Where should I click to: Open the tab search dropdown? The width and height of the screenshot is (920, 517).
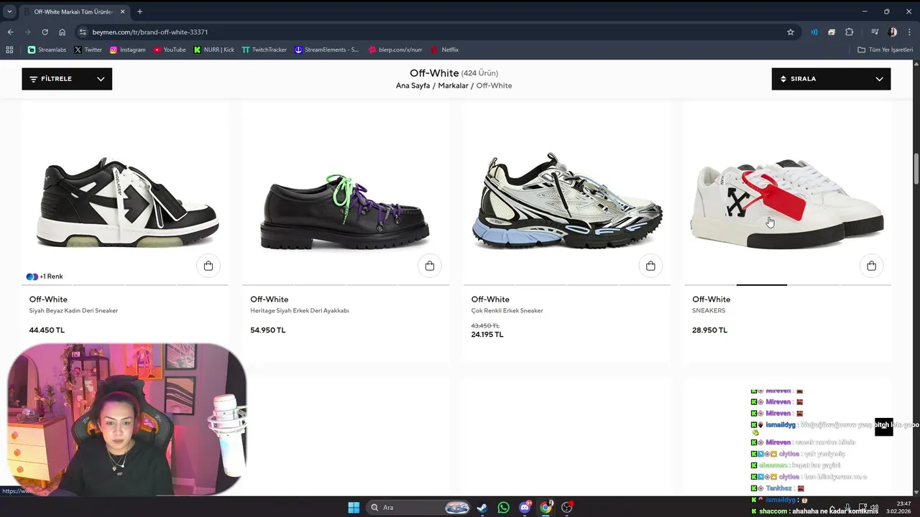tap(9, 11)
